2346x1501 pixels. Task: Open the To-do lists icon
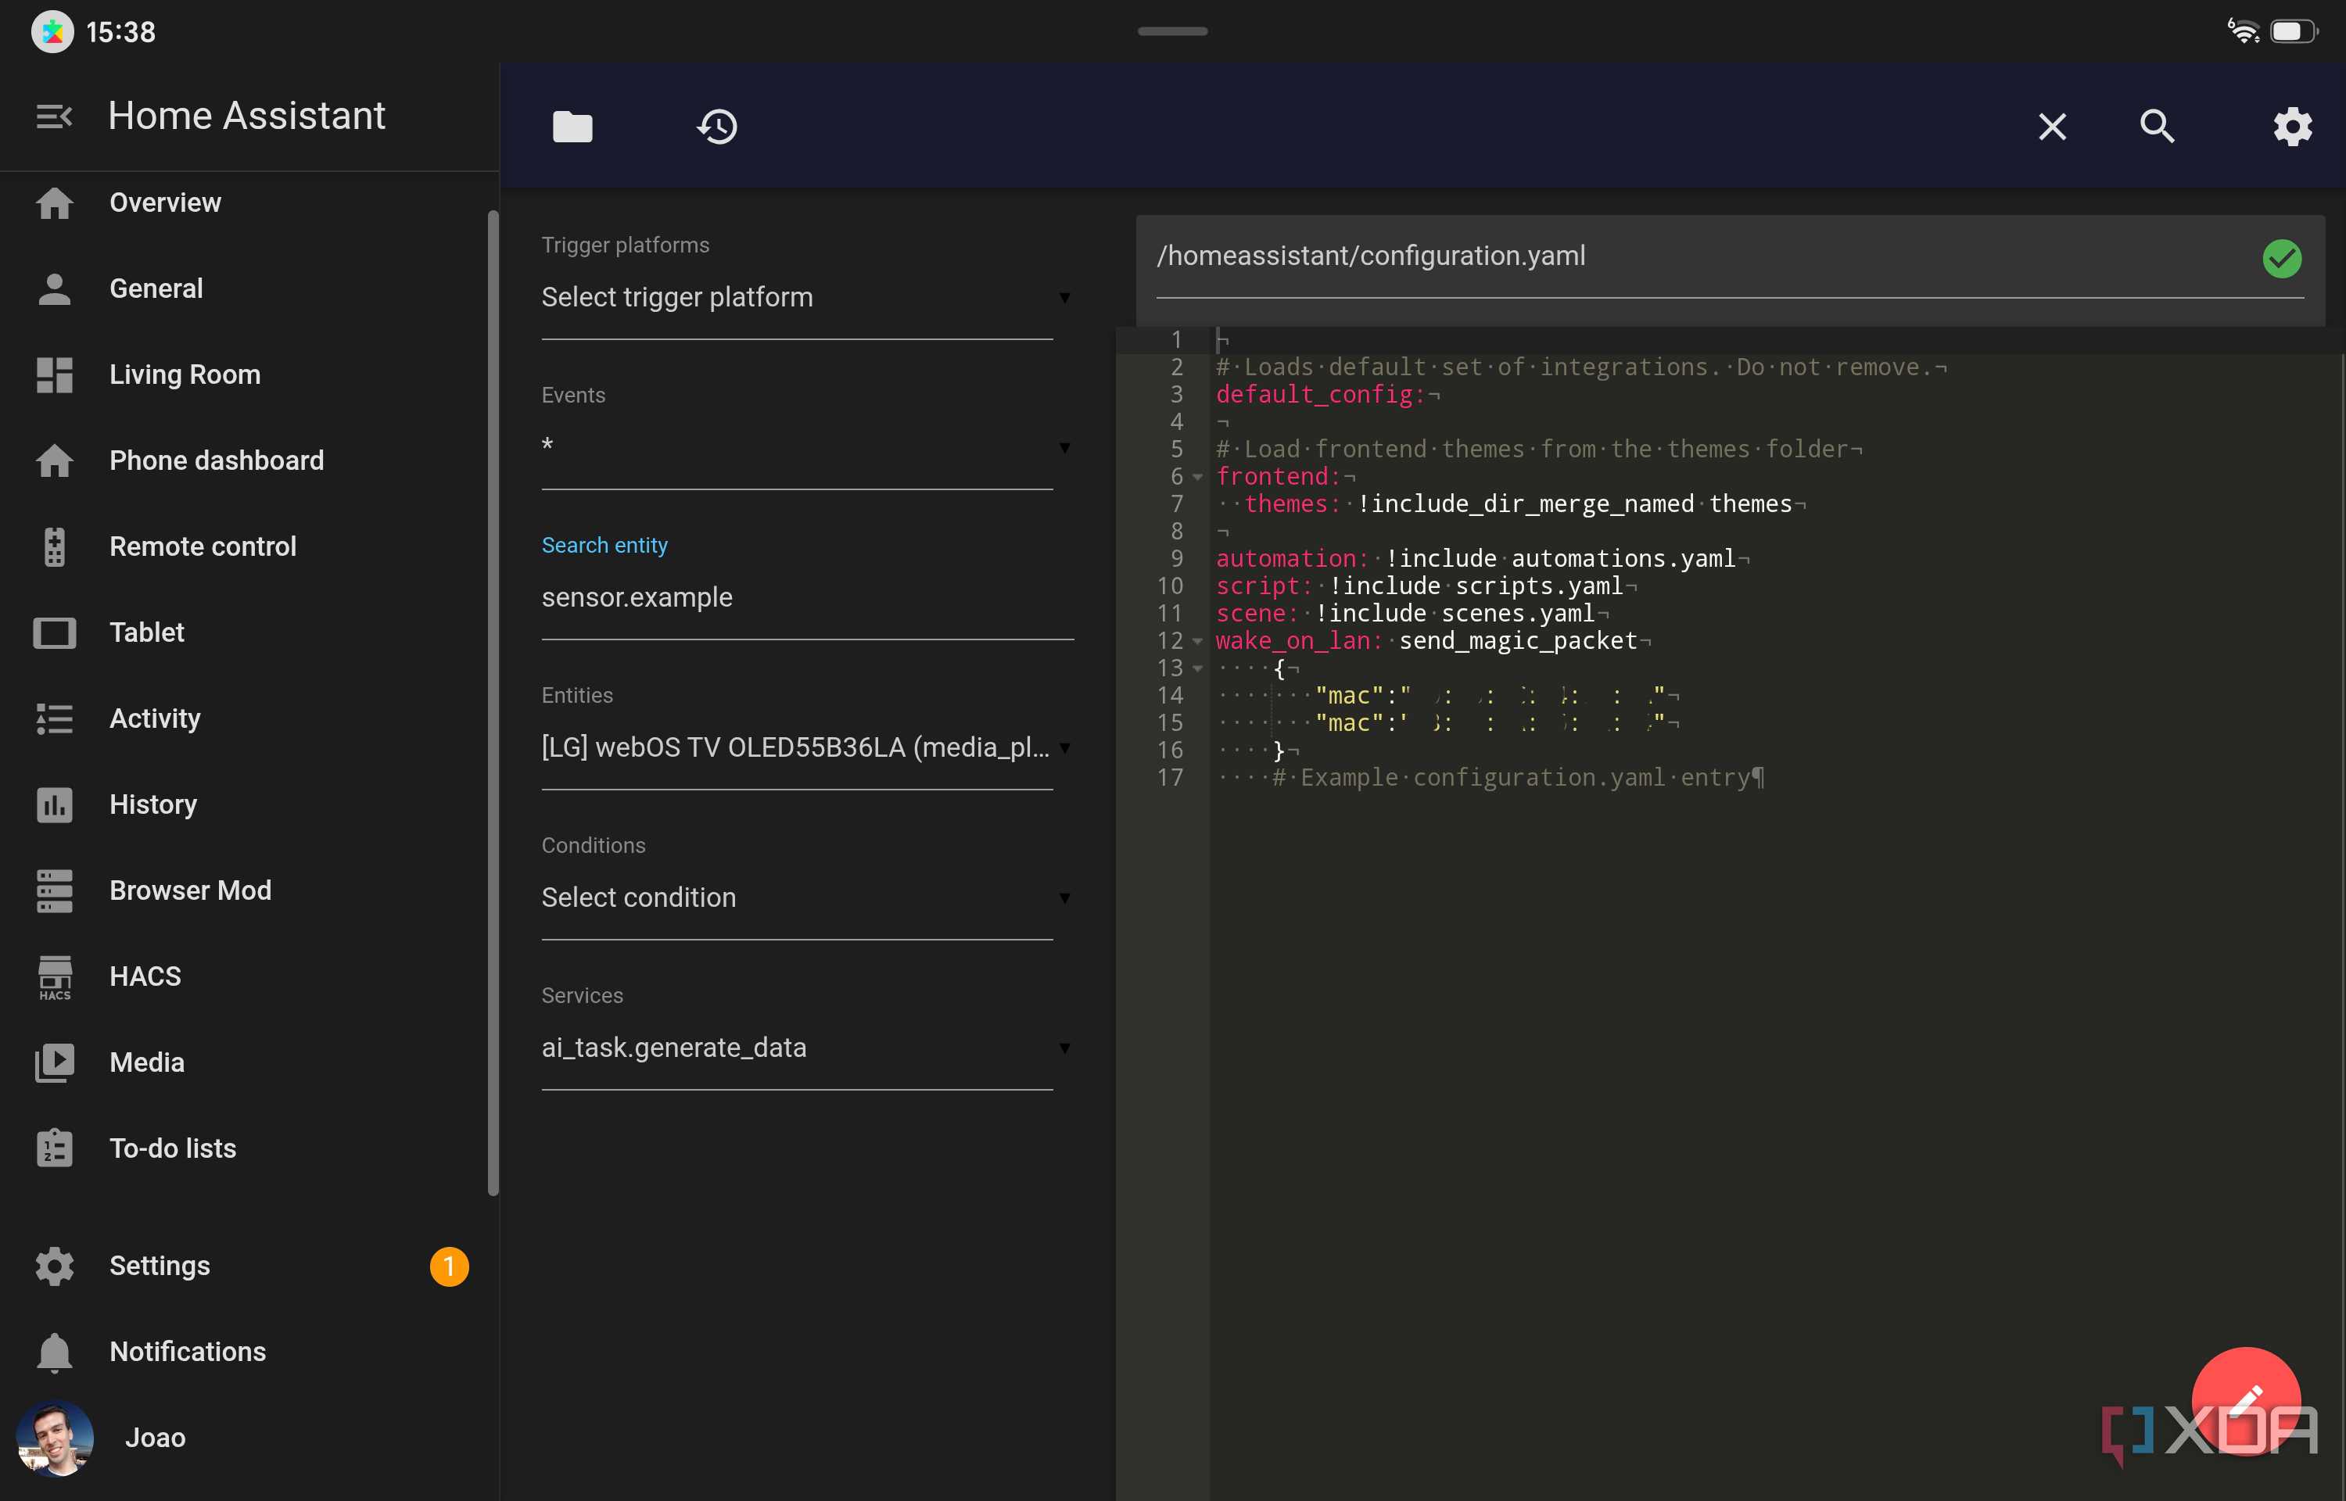pyautogui.click(x=55, y=1148)
